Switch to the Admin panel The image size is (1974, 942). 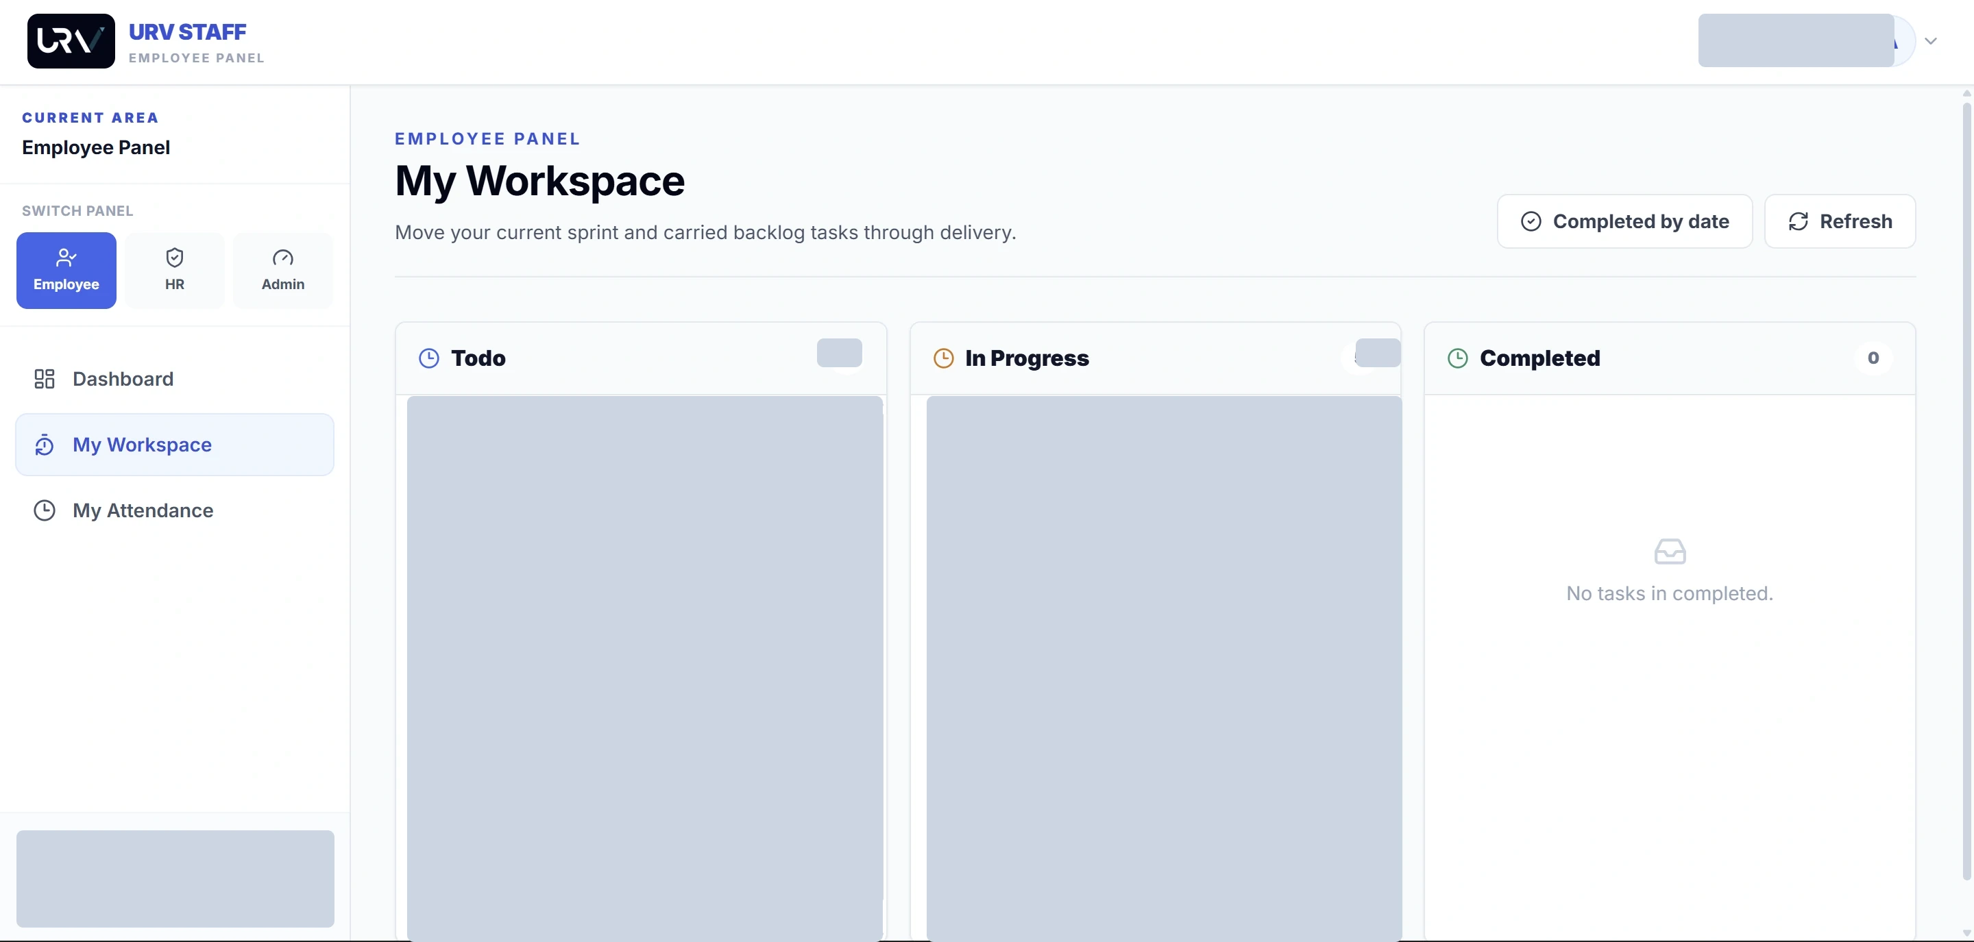pos(283,271)
